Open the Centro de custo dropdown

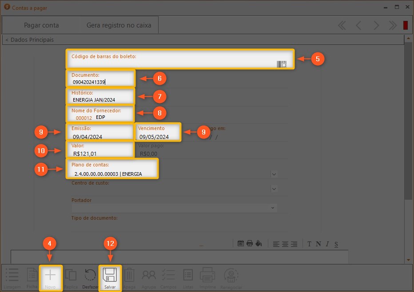274,189
